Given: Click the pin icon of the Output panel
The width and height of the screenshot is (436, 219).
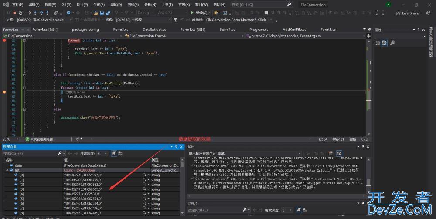Looking at the screenshot, I should [363, 147].
